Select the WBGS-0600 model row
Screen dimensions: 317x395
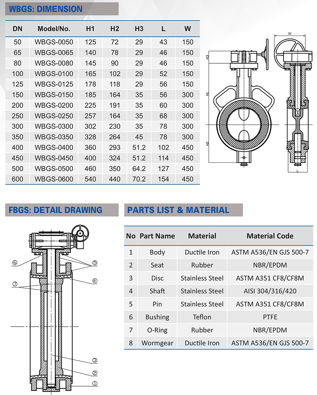[x=102, y=179]
